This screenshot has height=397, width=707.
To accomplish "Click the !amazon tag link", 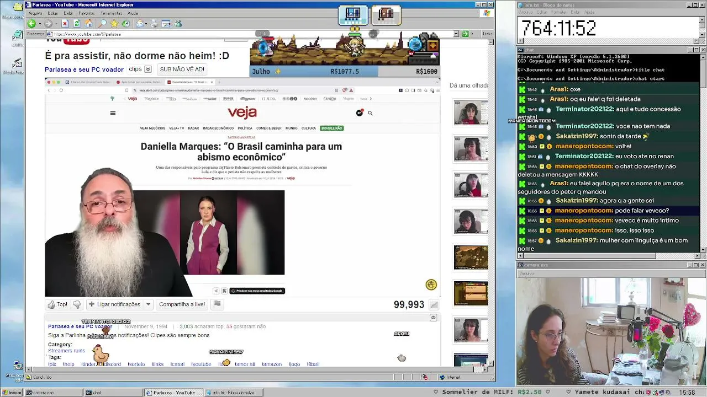I will pos(271,364).
